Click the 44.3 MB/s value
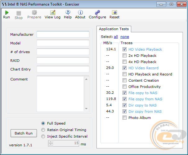Screen dimensions: 188x155 pos(110,111)
